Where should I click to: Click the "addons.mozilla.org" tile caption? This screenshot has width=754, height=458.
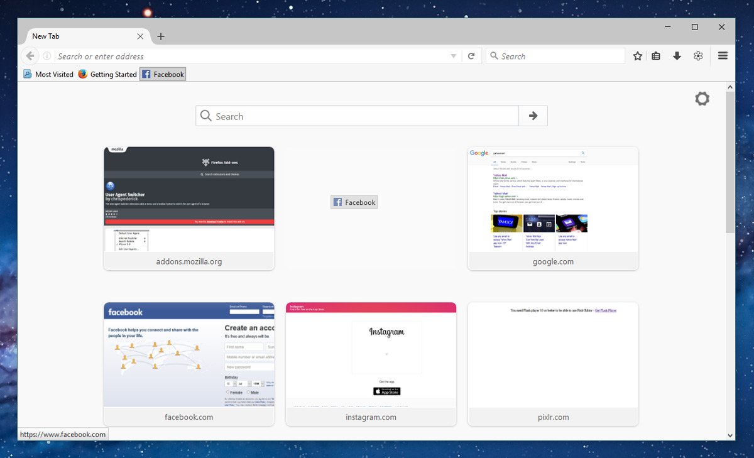[189, 261]
